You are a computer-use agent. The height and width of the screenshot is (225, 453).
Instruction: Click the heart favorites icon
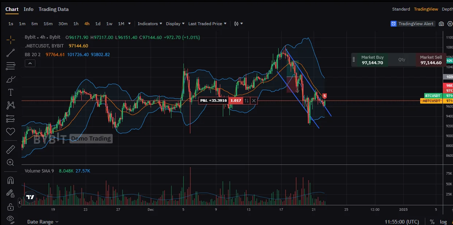(x=11, y=132)
